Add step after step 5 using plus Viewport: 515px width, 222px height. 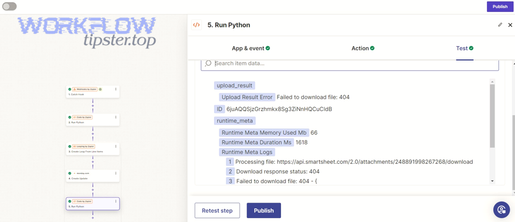coord(93,217)
